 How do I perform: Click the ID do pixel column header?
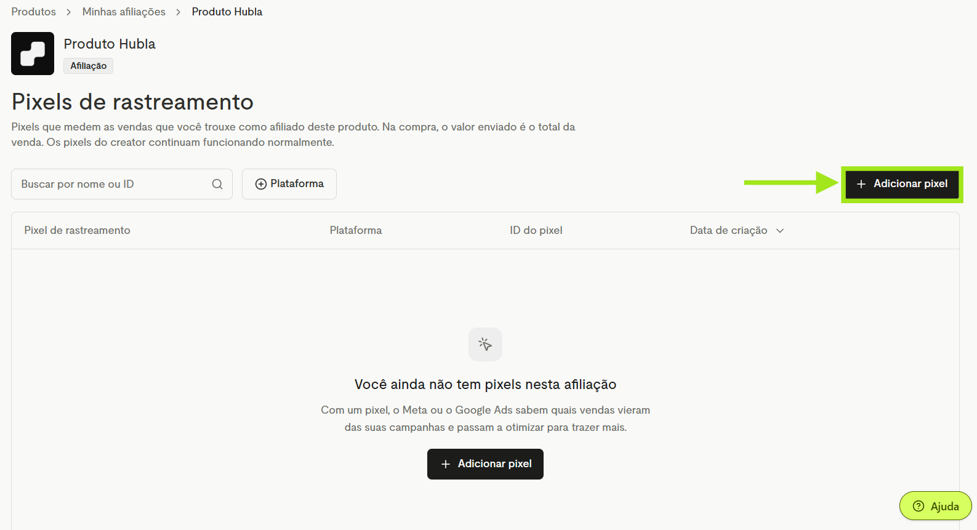(x=536, y=230)
